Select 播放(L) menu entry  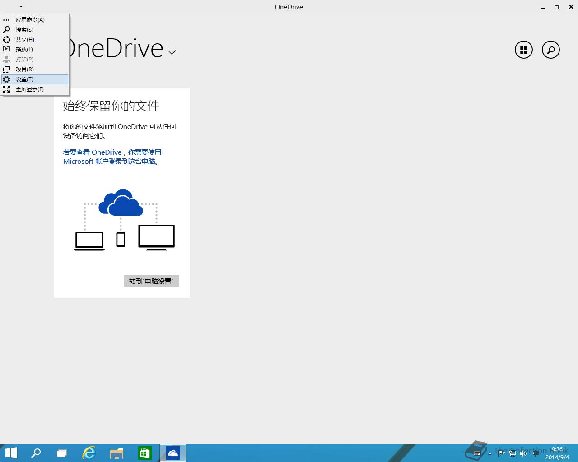[x=35, y=50]
